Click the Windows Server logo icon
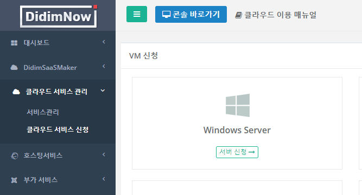Screen dimensions: 362x195 tap(238, 105)
